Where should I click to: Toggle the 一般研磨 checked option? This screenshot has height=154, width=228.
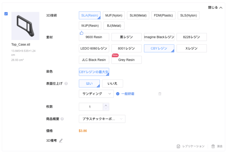(x=118, y=94)
